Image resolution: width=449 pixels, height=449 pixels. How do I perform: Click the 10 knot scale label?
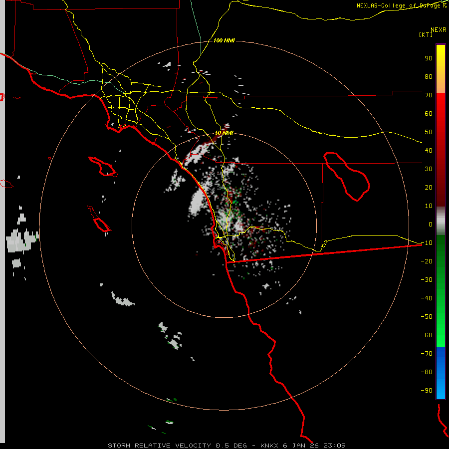(x=429, y=206)
